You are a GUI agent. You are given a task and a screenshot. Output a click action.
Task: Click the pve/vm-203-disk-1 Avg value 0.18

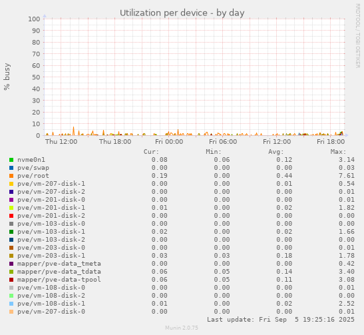pyautogui.click(x=284, y=256)
